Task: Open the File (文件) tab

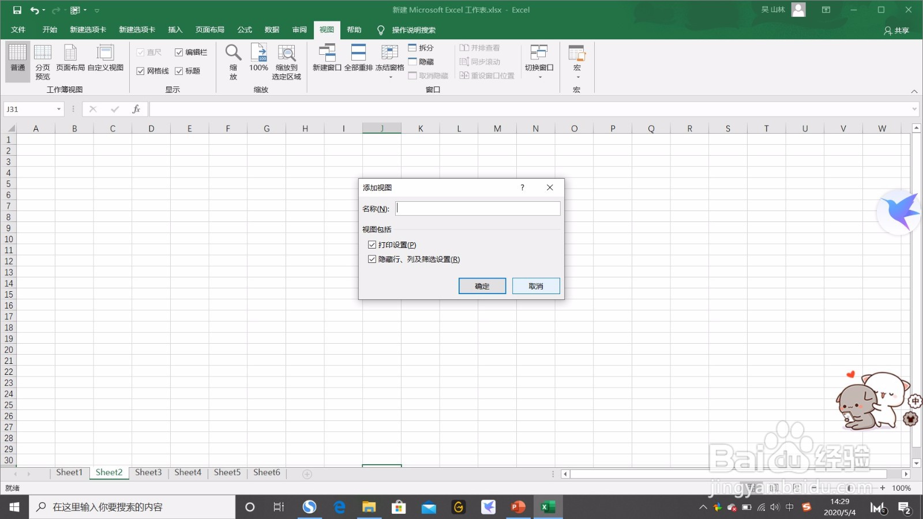Action: pyautogui.click(x=18, y=30)
